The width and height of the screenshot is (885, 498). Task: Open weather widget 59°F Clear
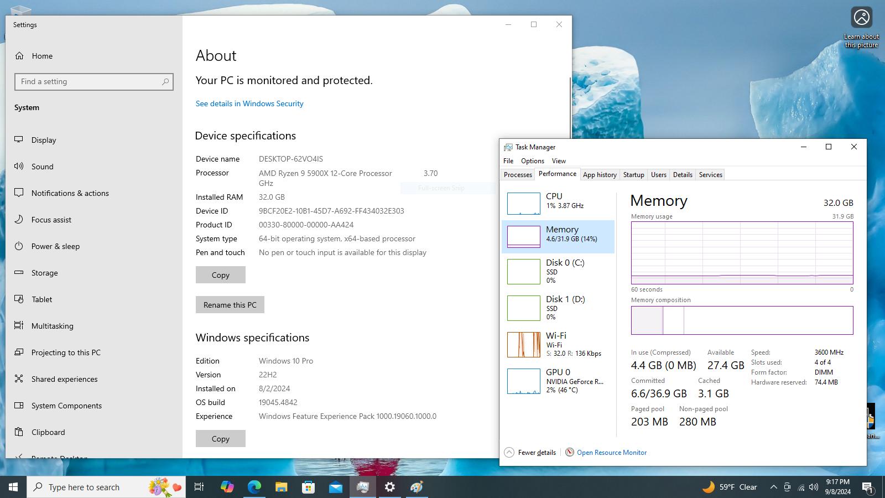[729, 487]
